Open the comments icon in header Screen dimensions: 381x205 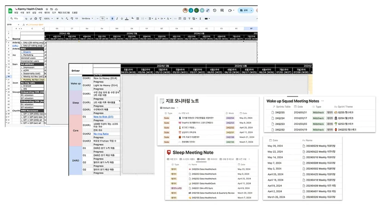(222, 11)
